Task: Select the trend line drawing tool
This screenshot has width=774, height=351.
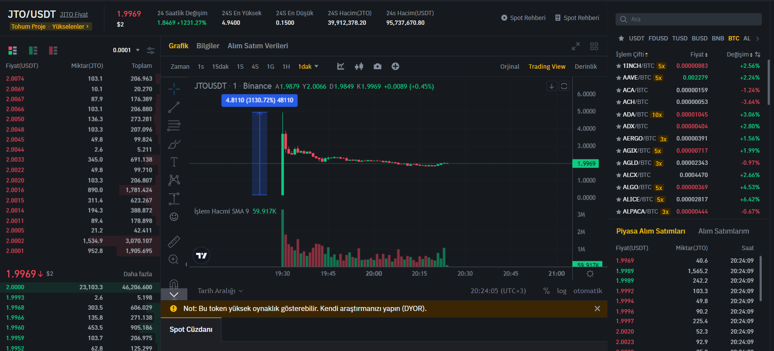Action: [174, 107]
